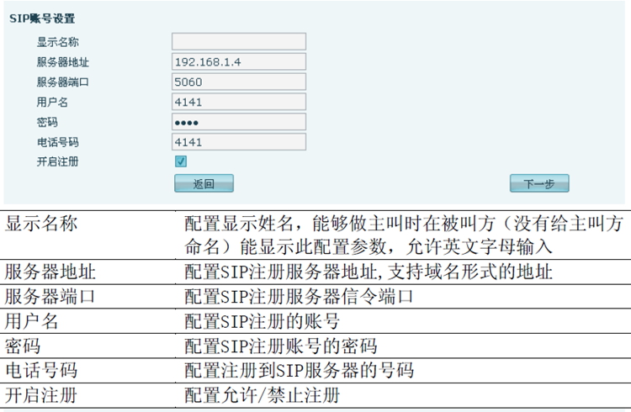631x412 pixels.
Task: Click the server port field showing 5060
Action: (238, 82)
